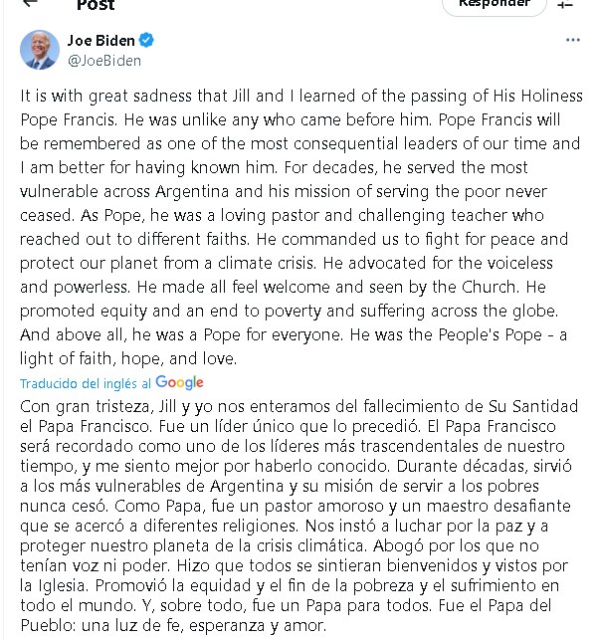
Task: Click the Google logo in translation credit
Action: pyautogui.click(x=179, y=382)
